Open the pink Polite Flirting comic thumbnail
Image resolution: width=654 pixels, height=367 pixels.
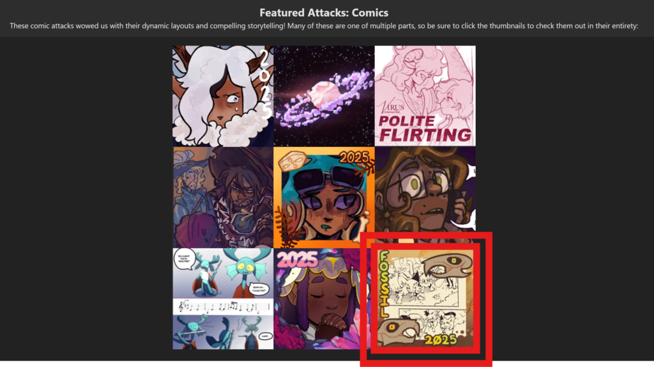point(425,96)
